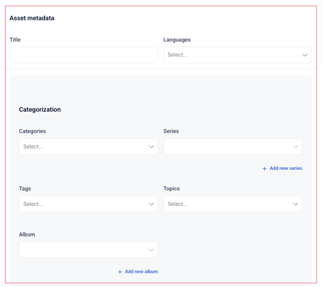
Task: Open the Series combo box
Action: (x=227, y=147)
